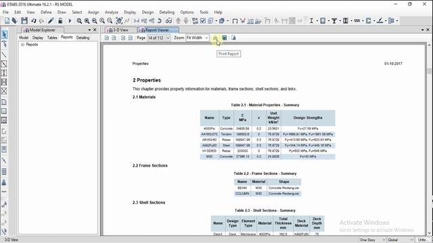Click the Zoom In plus magnifier
This screenshot has height=243, width=433.
click(x=102, y=21)
